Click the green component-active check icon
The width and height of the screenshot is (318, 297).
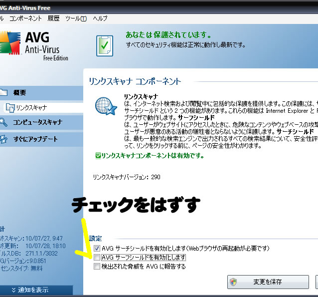click(98, 156)
